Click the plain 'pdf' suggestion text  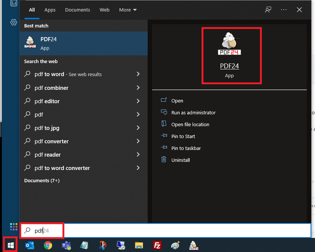tap(39, 115)
